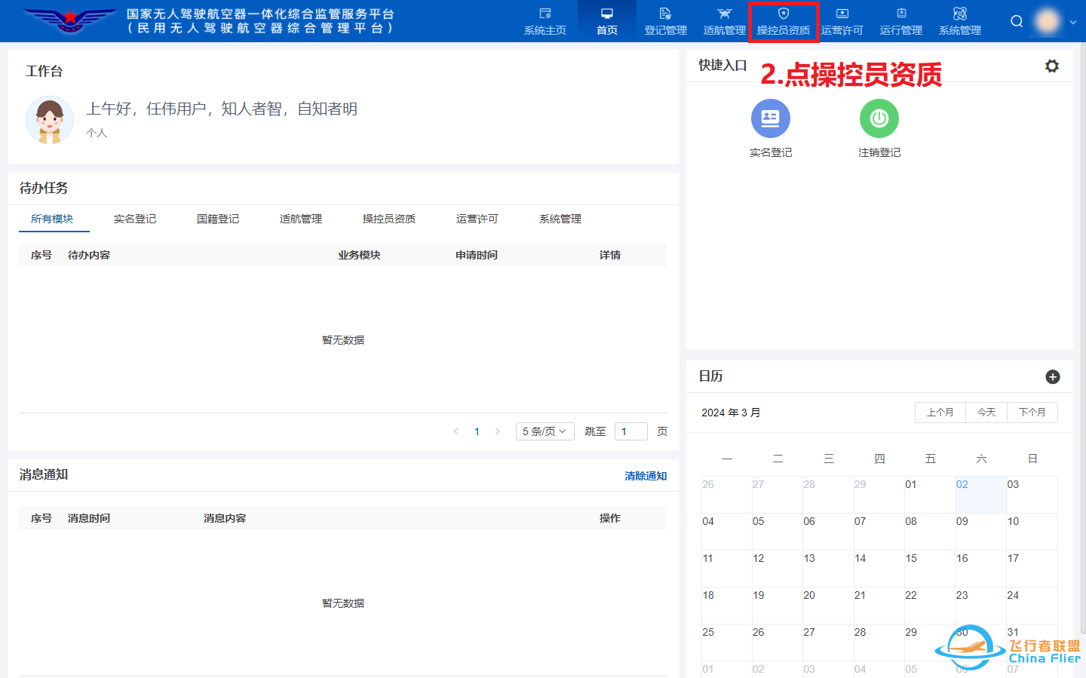Open 系统管理 in the top navigation
Screen dimensions: 1086x678
[959, 21]
